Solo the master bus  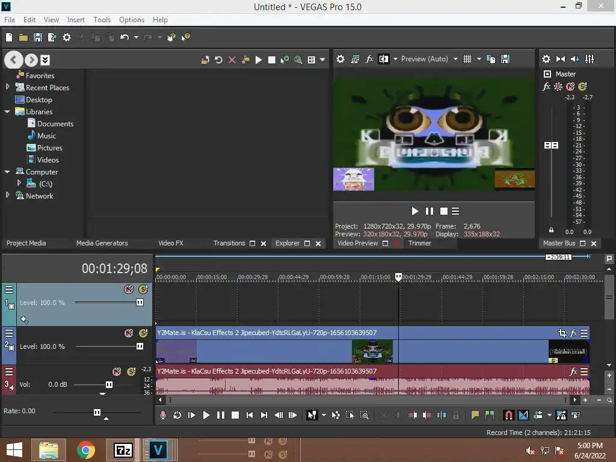582,87
